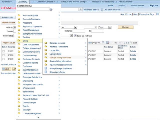Toggle the Save On Refresh checkbox
This screenshot has height=120, width=160.
click(75, 36)
